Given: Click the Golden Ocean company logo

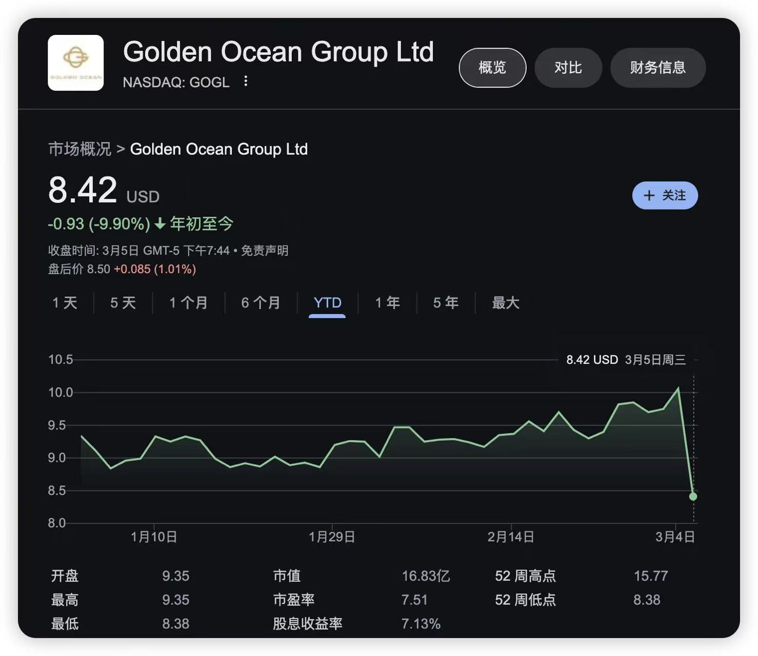Looking at the screenshot, I should (x=75, y=63).
